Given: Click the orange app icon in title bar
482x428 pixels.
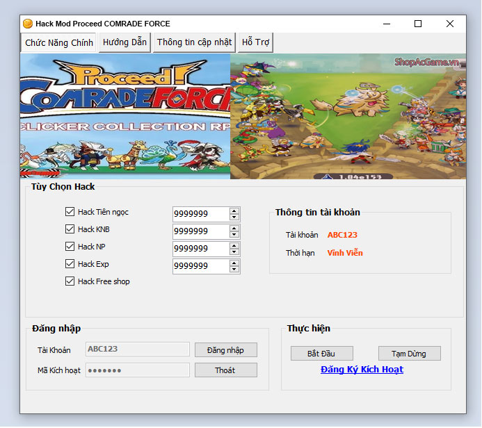Looking at the screenshot, I should point(28,24).
